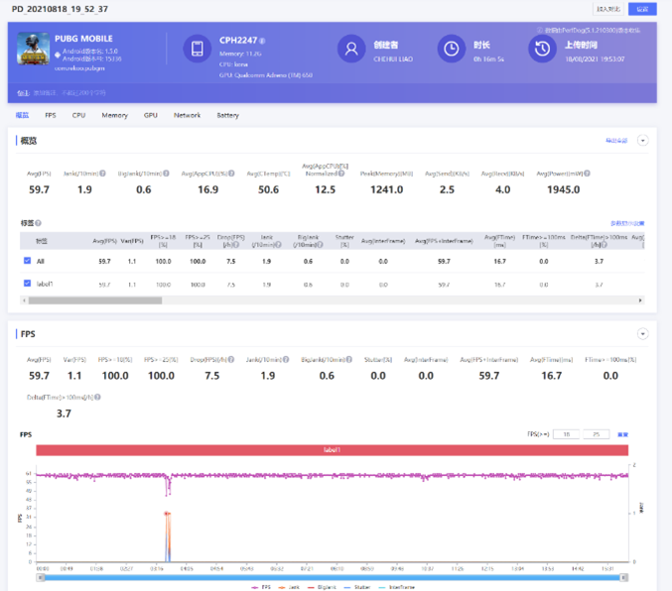Click the creator user profile icon
Viewport: 672px width, 591px height.
(x=349, y=49)
